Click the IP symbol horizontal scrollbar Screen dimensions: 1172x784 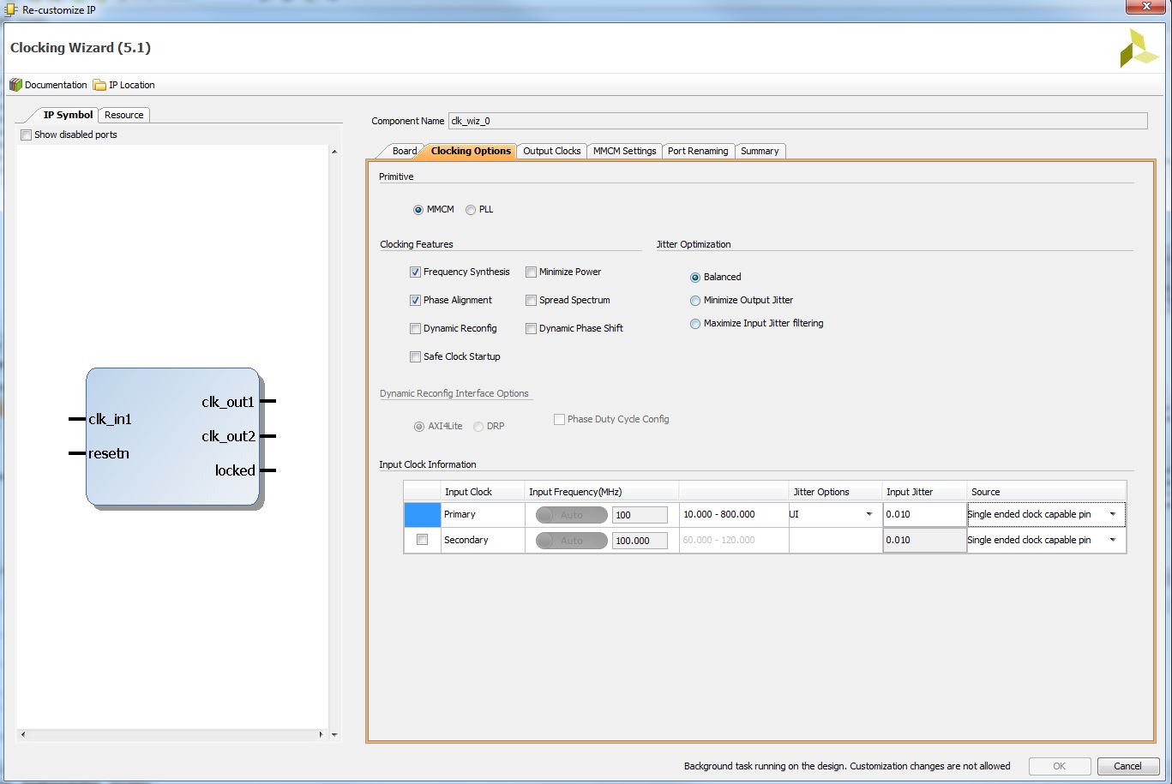[x=172, y=734]
